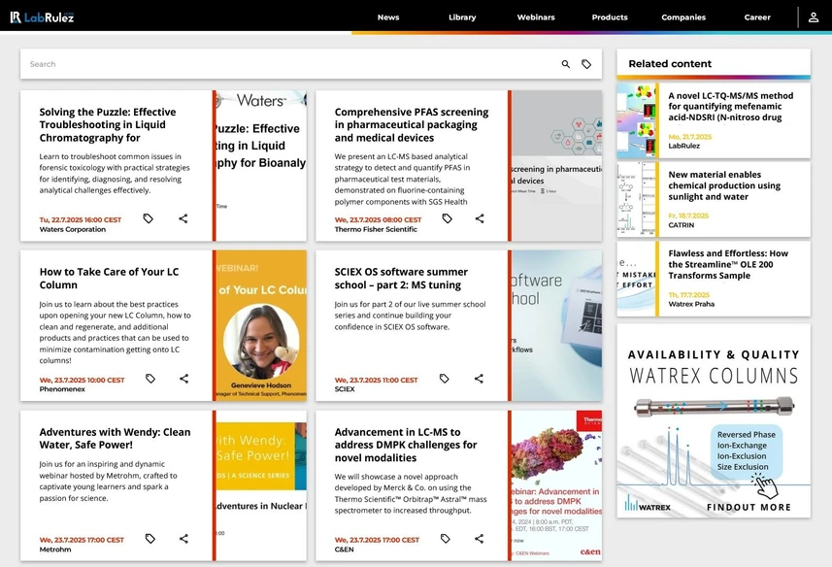Tag the PFAS screening webinar card
832x567 pixels.
(x=446, y=219)
